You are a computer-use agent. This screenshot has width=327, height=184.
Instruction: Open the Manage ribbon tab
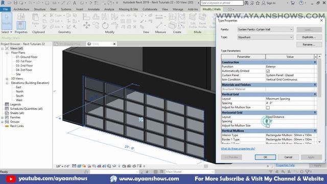[178, 9]
